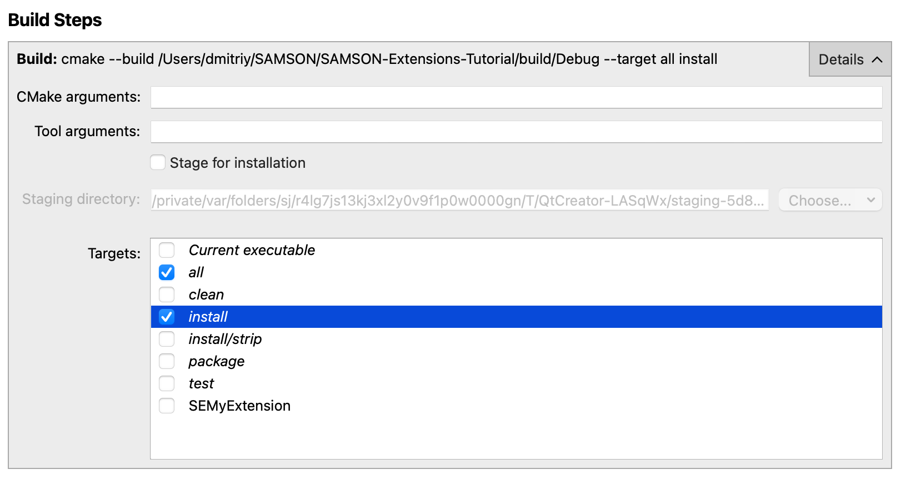Image resolution: width=901 pixels, height=479 pixels.
Task: Click the Build command text
Action: 367,59
